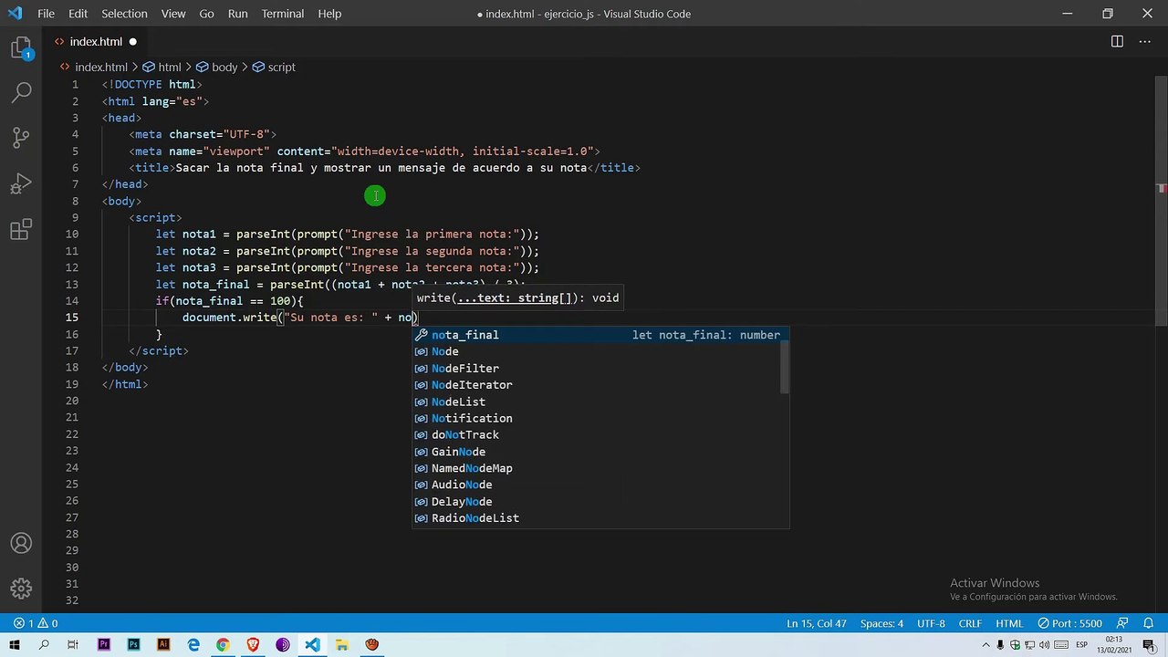
Task: Open the Go menu
Action: (x=206, y=14)
